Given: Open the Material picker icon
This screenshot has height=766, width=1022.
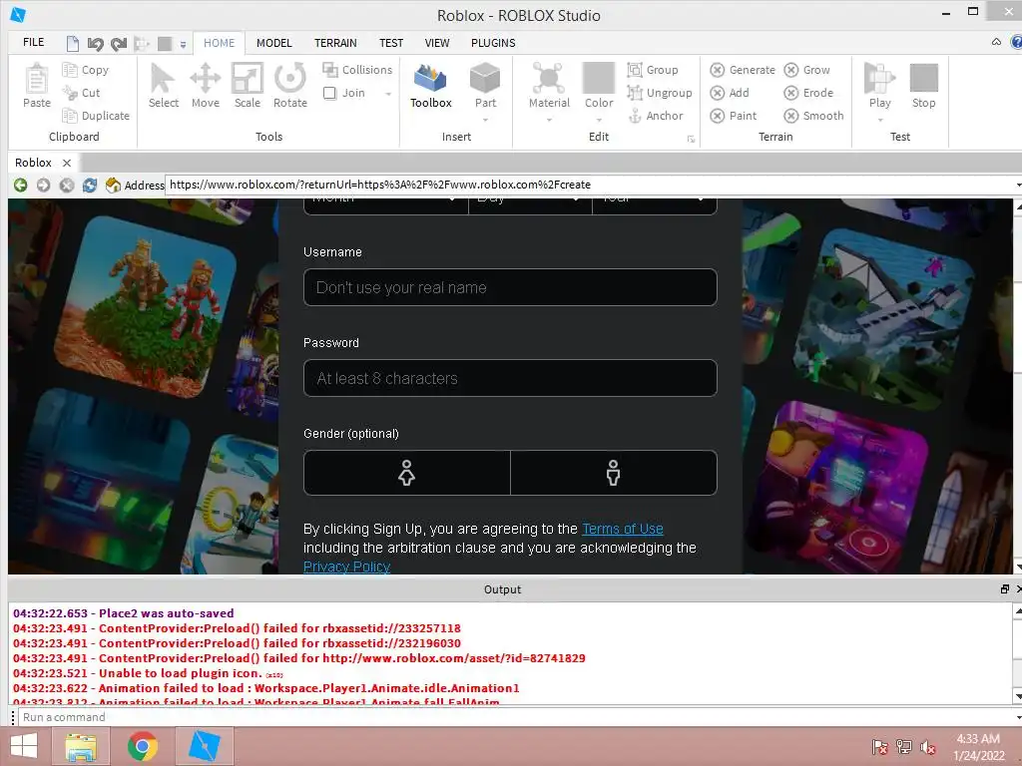Looking at the screenshot, I should pyautogui.click(x=549, y=78).
